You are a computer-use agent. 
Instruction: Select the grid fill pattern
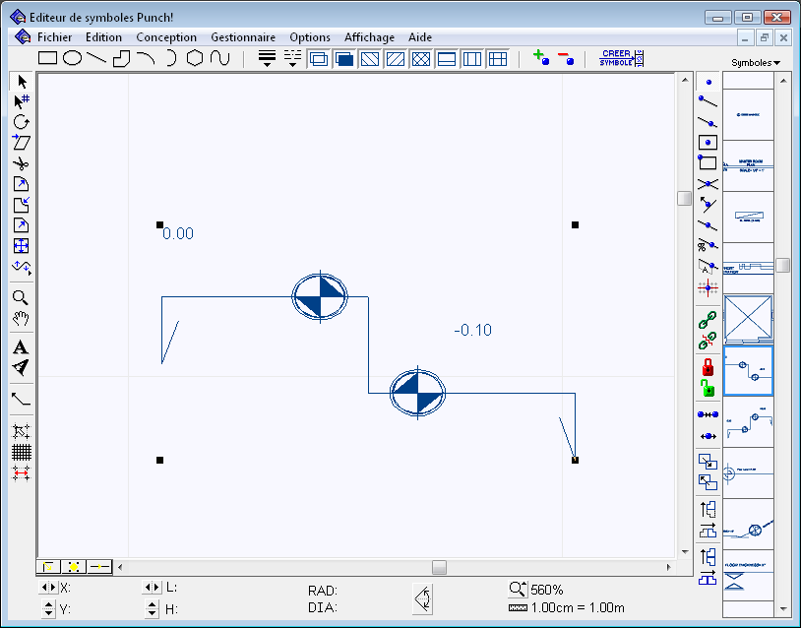[x=498, y=59]
